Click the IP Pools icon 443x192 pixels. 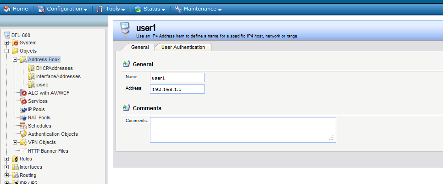[23, 109]
